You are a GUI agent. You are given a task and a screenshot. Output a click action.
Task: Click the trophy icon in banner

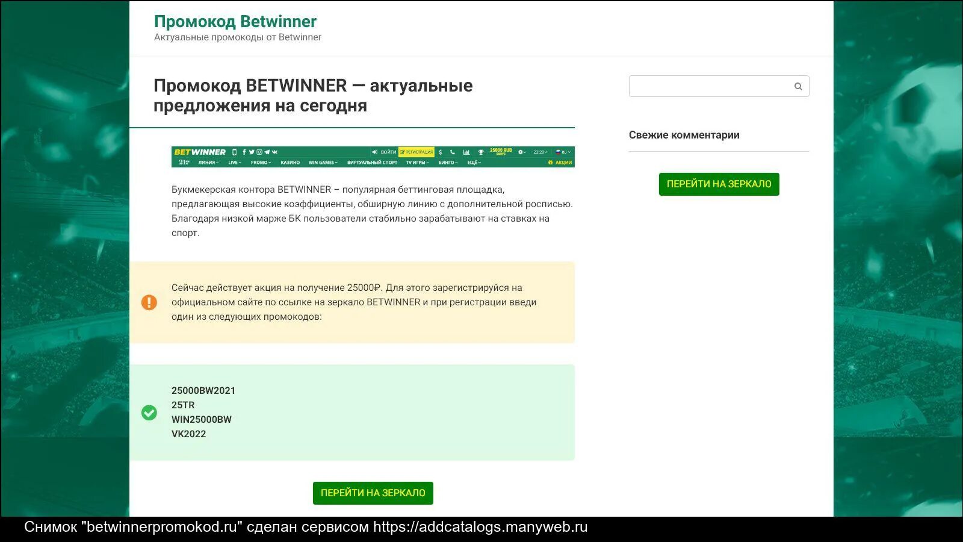(x=481, y=152)
